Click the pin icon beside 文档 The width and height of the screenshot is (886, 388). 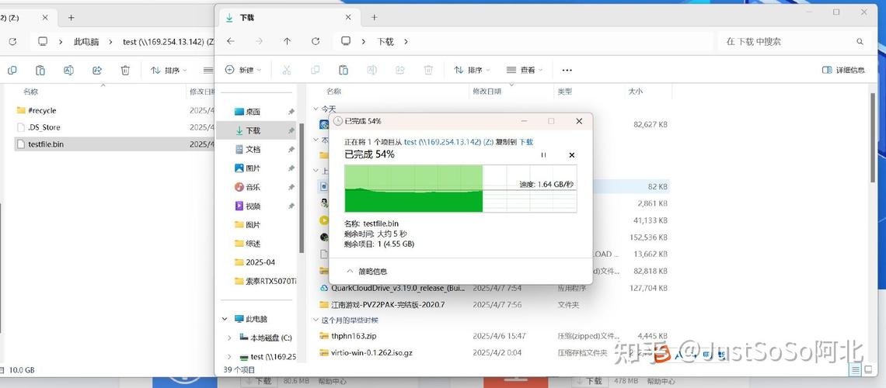(291, 150)
